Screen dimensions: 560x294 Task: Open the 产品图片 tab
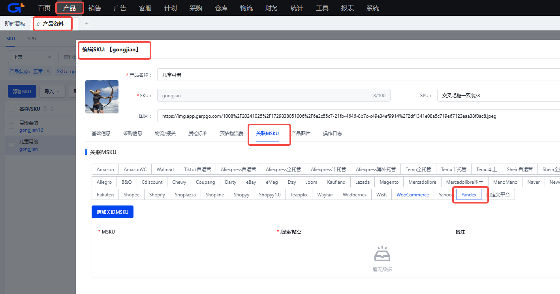click(301, 134)
